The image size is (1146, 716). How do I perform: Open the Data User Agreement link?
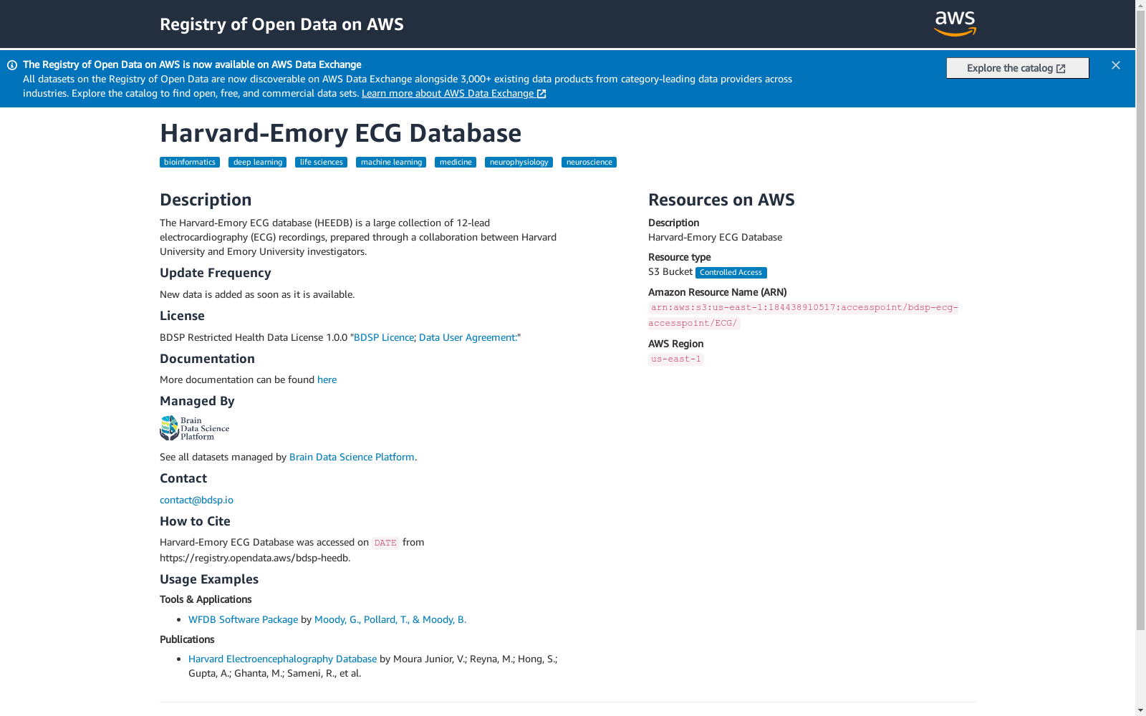coord(468,337)
